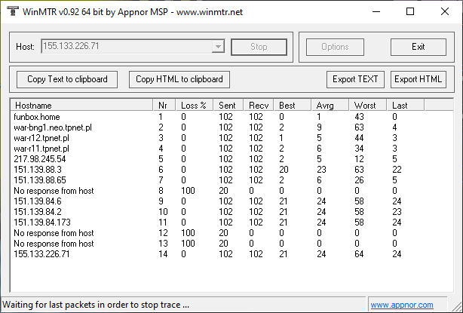Click the Avrg column header
463x313 pixels.
tap(330, 106)
